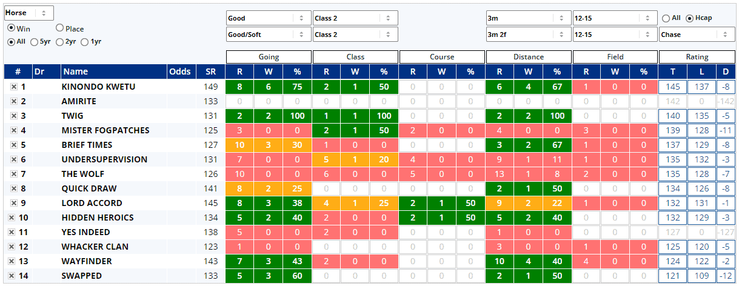
Task: Sort by the Name column header
Action: (113, 72)
